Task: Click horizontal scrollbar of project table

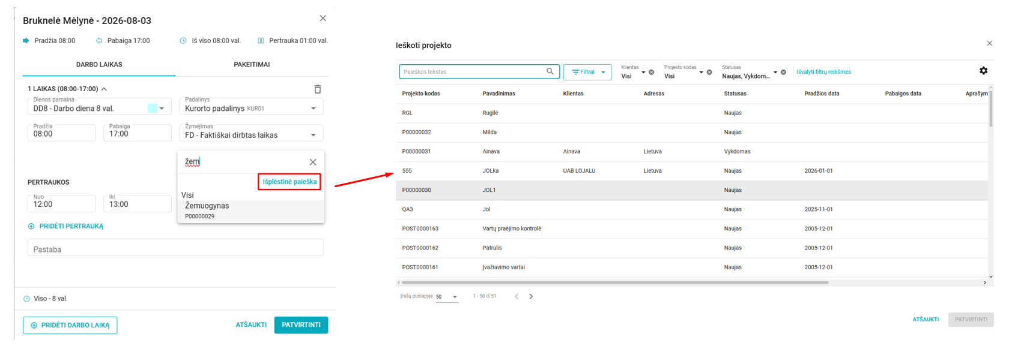Action: pyautogui.click(x=615, y=282)
